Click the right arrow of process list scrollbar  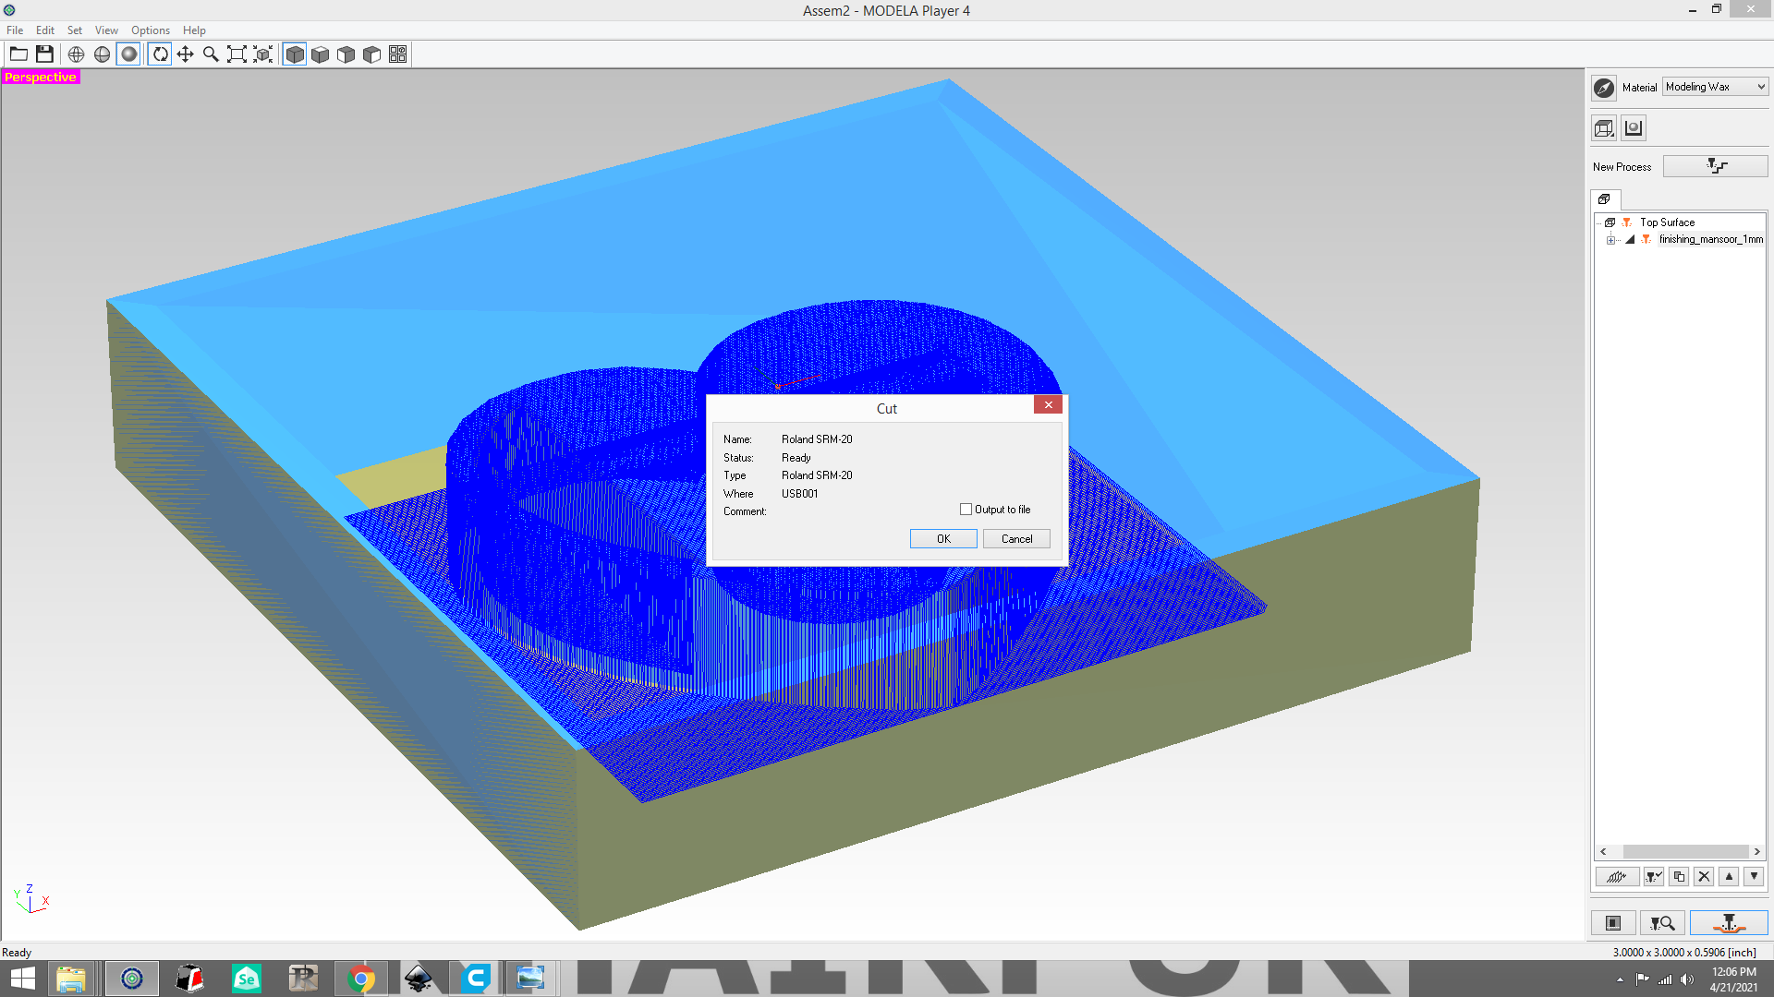point(1757,852)
